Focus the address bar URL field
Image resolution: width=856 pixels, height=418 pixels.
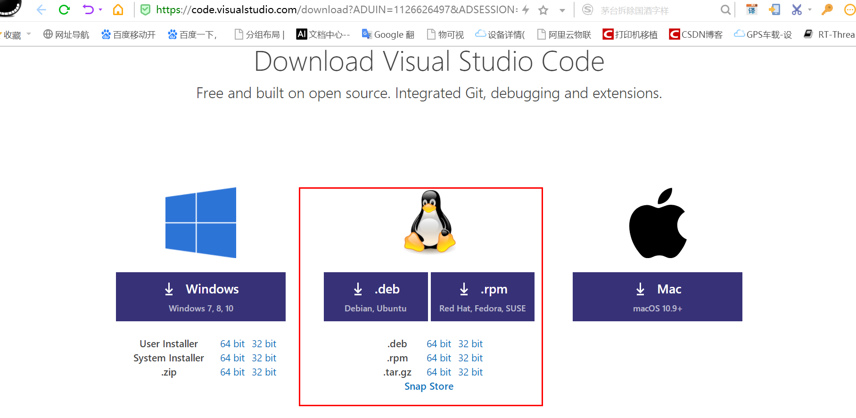pyautogui.click(x=337, y=10)
